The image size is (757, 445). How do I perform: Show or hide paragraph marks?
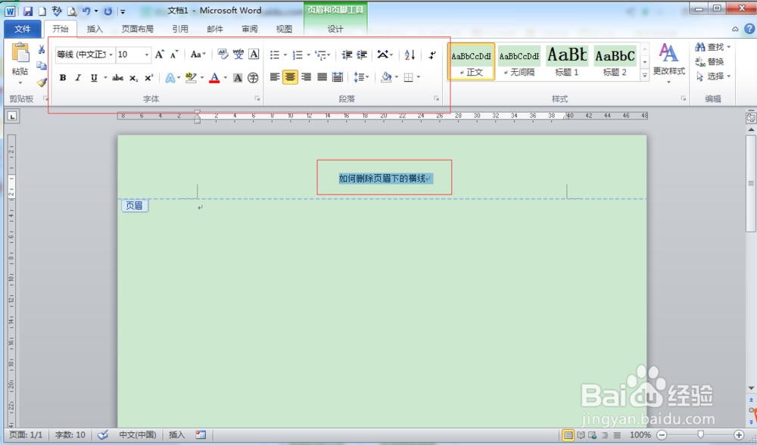point(432,54)
